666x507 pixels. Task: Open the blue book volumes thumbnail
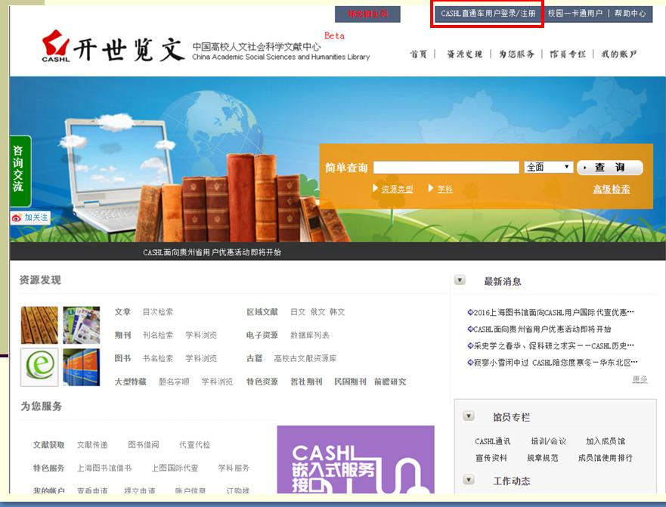coord(82,367)
